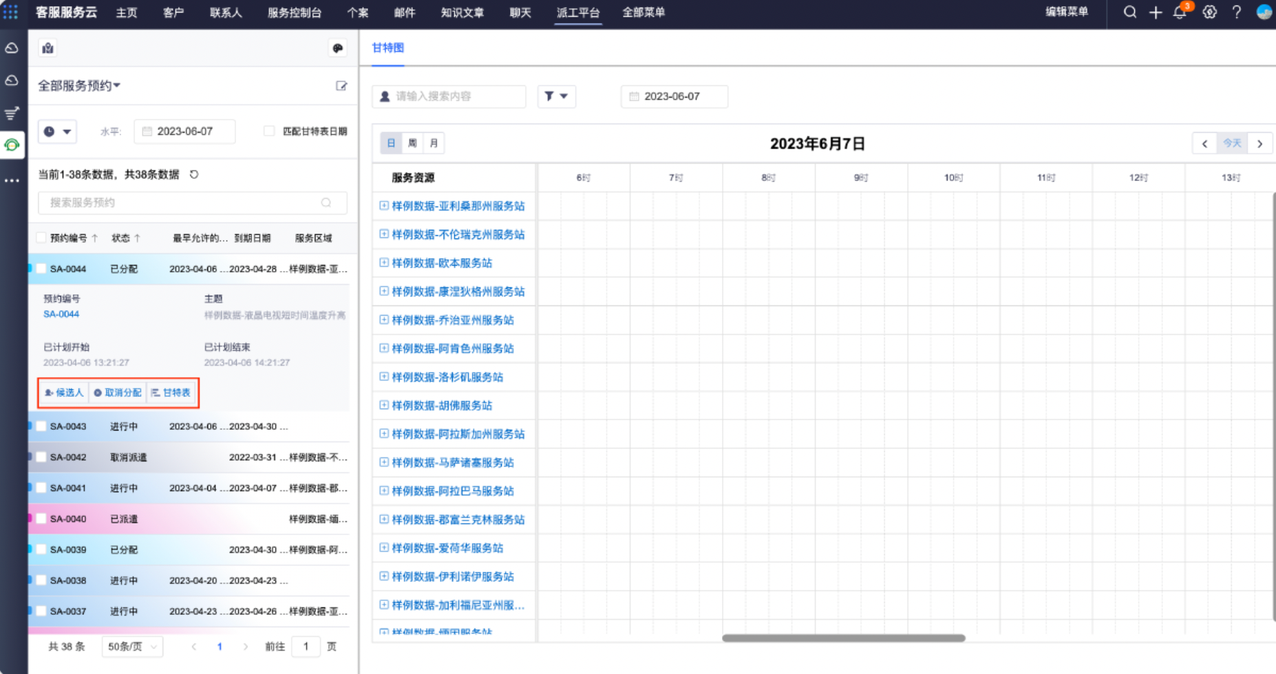Open the help question mark icon
This screenshot has width=1276, height=674.
coord(1237,12)
